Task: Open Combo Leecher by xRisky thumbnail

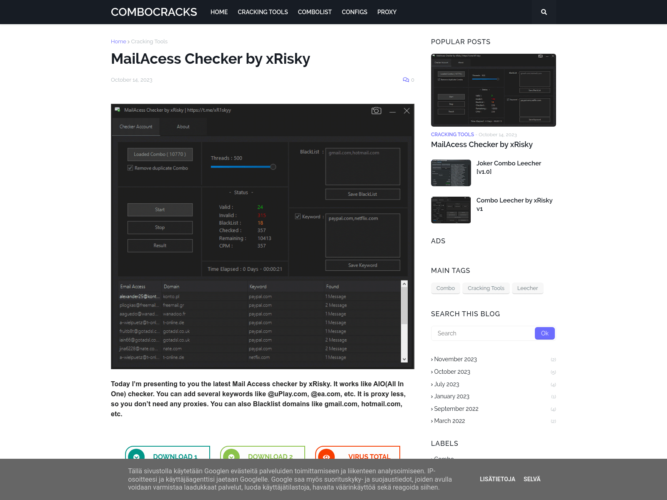Action: [x=451, y=210]
